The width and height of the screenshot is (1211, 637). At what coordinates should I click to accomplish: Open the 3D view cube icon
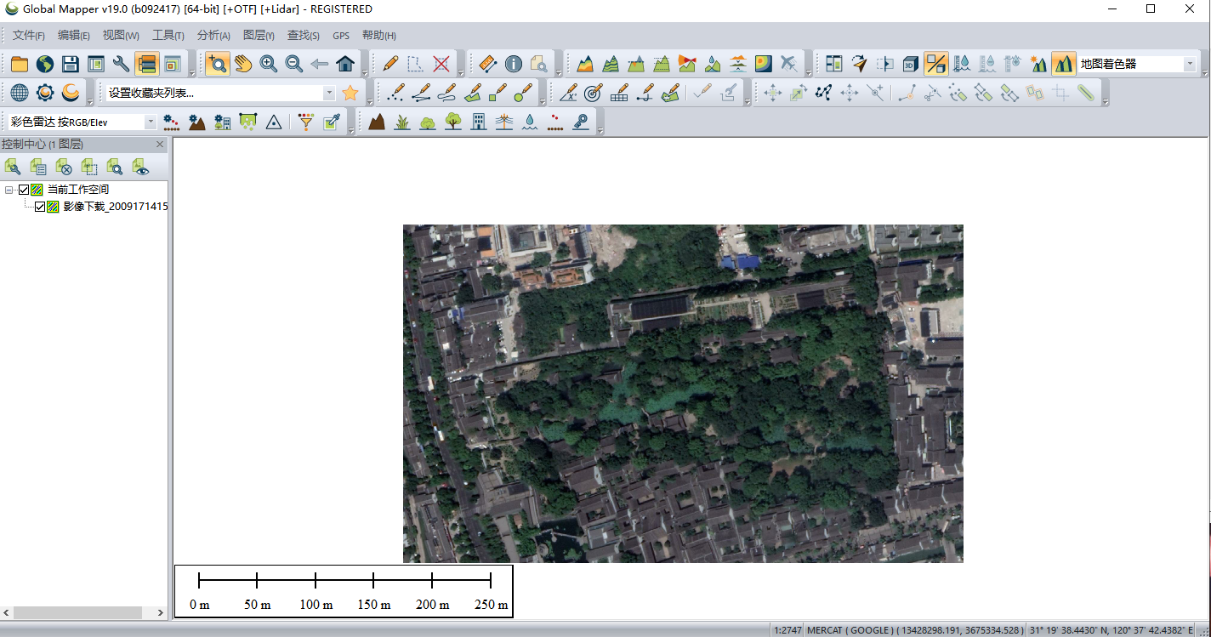coord(910,64)
